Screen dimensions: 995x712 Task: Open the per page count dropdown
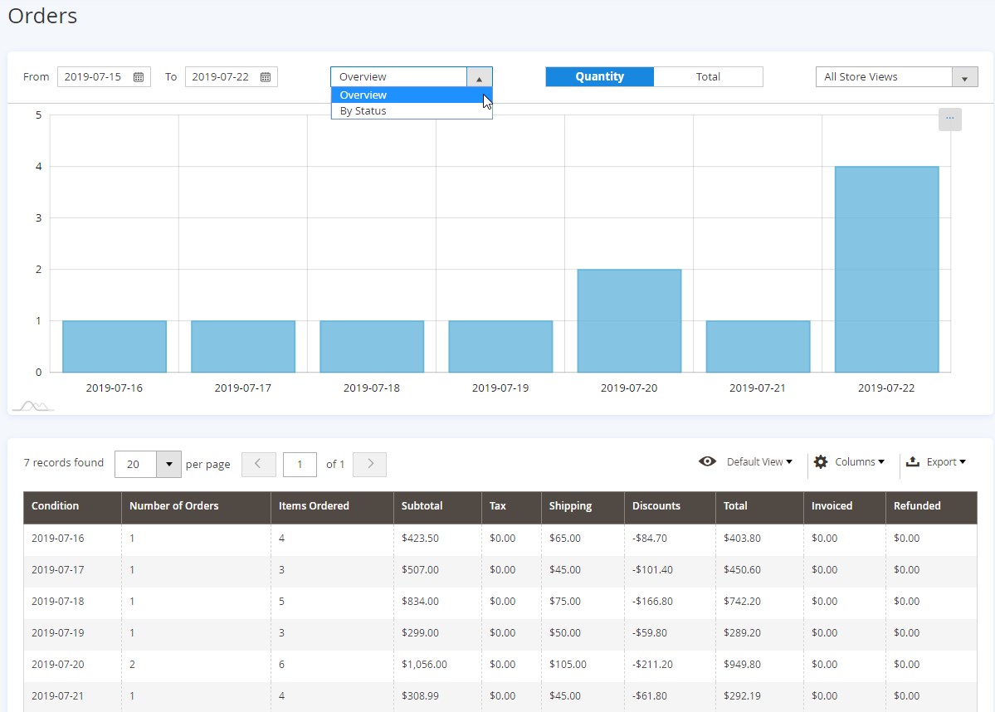pos(168,465)
